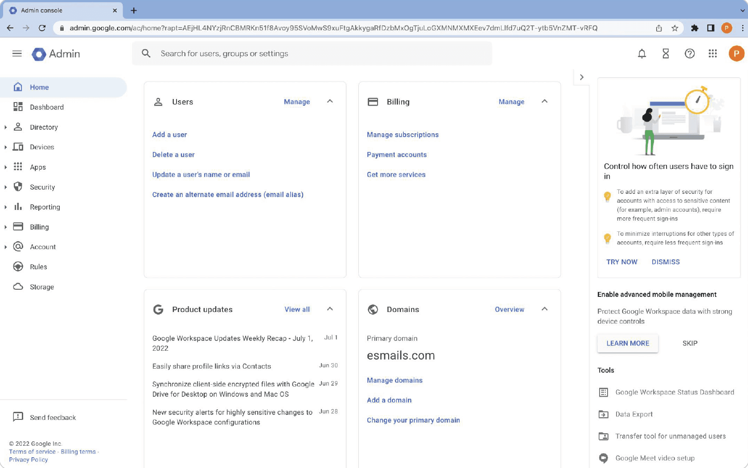Click View all product updates
Viewport: 748px width, 468px height.
click(x=297, y=309)
